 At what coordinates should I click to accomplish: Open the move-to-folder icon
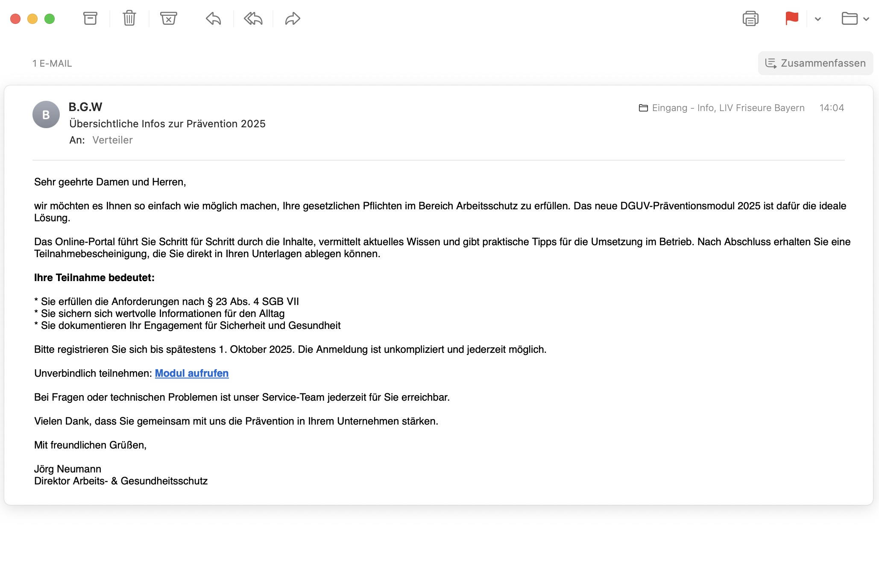click(x=850, y=19)
